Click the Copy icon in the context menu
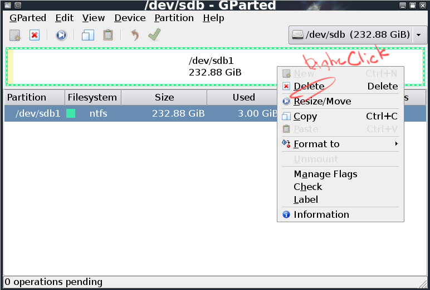 click(286, 117)
